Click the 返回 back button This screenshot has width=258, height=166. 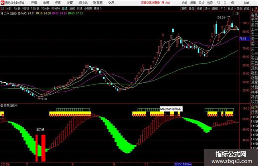[x=246, y=8]
